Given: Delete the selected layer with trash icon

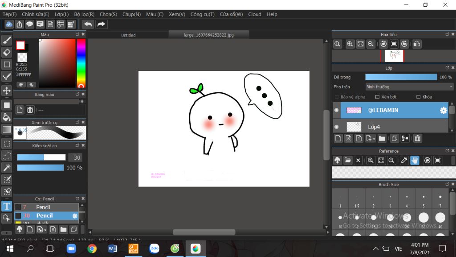Looking at the screenshot, I should [x=418, y=138].
